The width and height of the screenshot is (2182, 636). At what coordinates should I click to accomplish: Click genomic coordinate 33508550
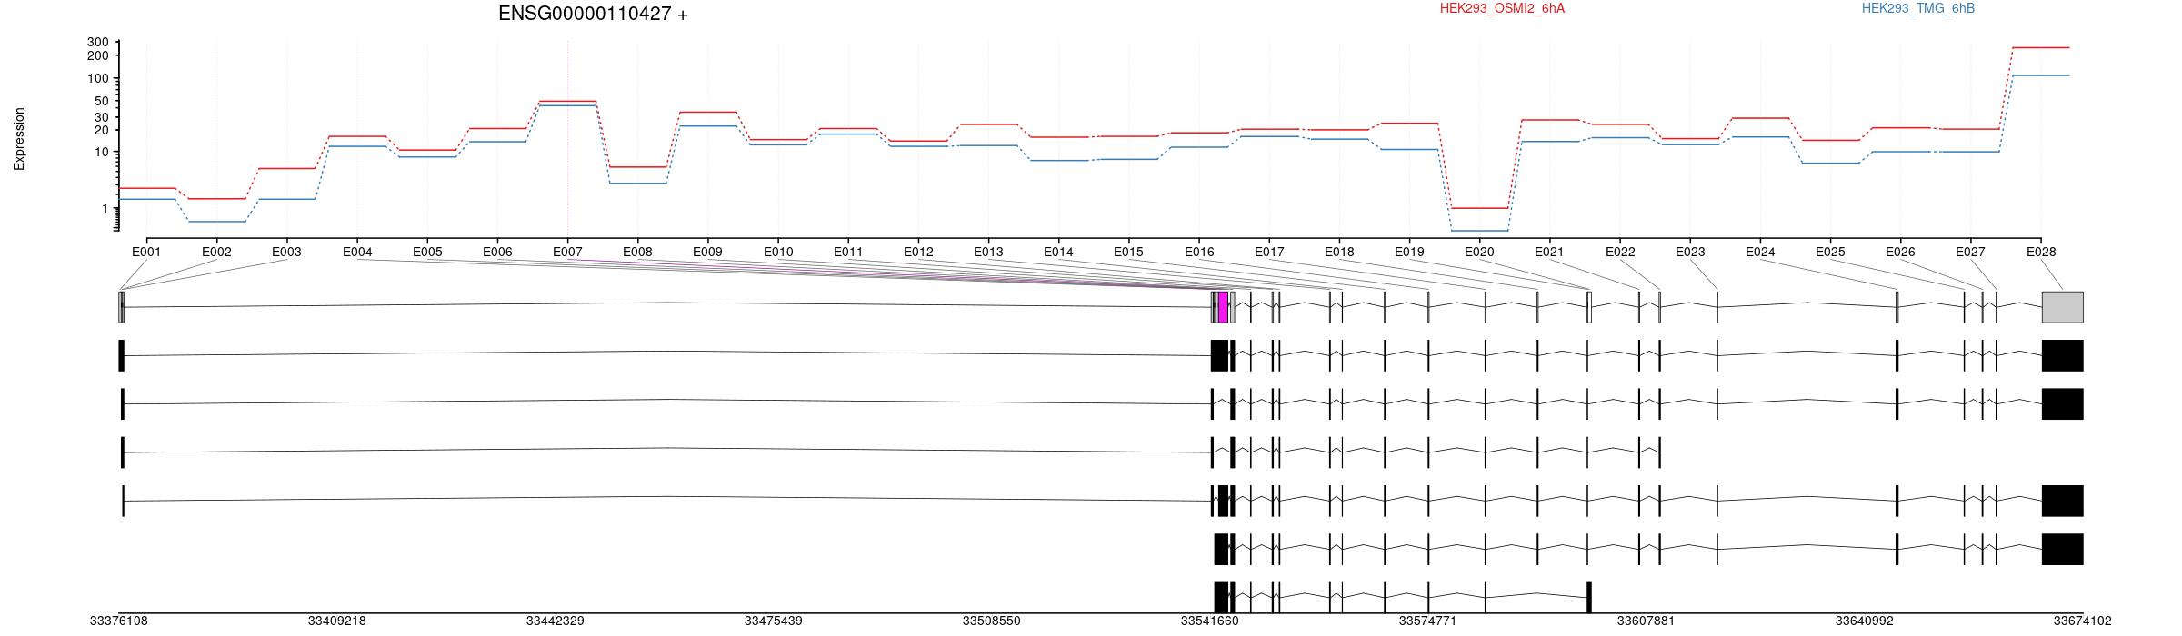click(992, 621)
